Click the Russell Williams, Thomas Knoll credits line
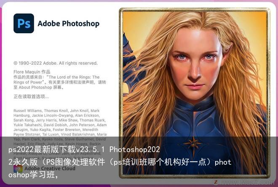 tap(56, 111)
